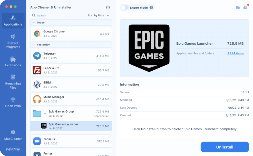Open the Open With signpost icon
The width and height of the screenshot is (253, 156).
tap(13, 99)
